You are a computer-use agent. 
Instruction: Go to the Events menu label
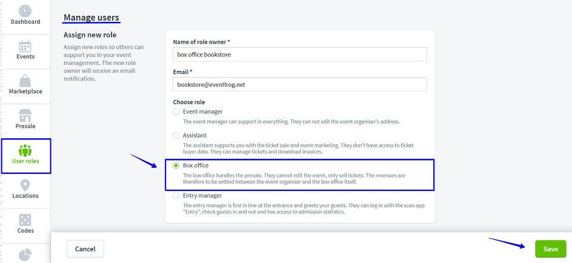click(x=25, y=57)
